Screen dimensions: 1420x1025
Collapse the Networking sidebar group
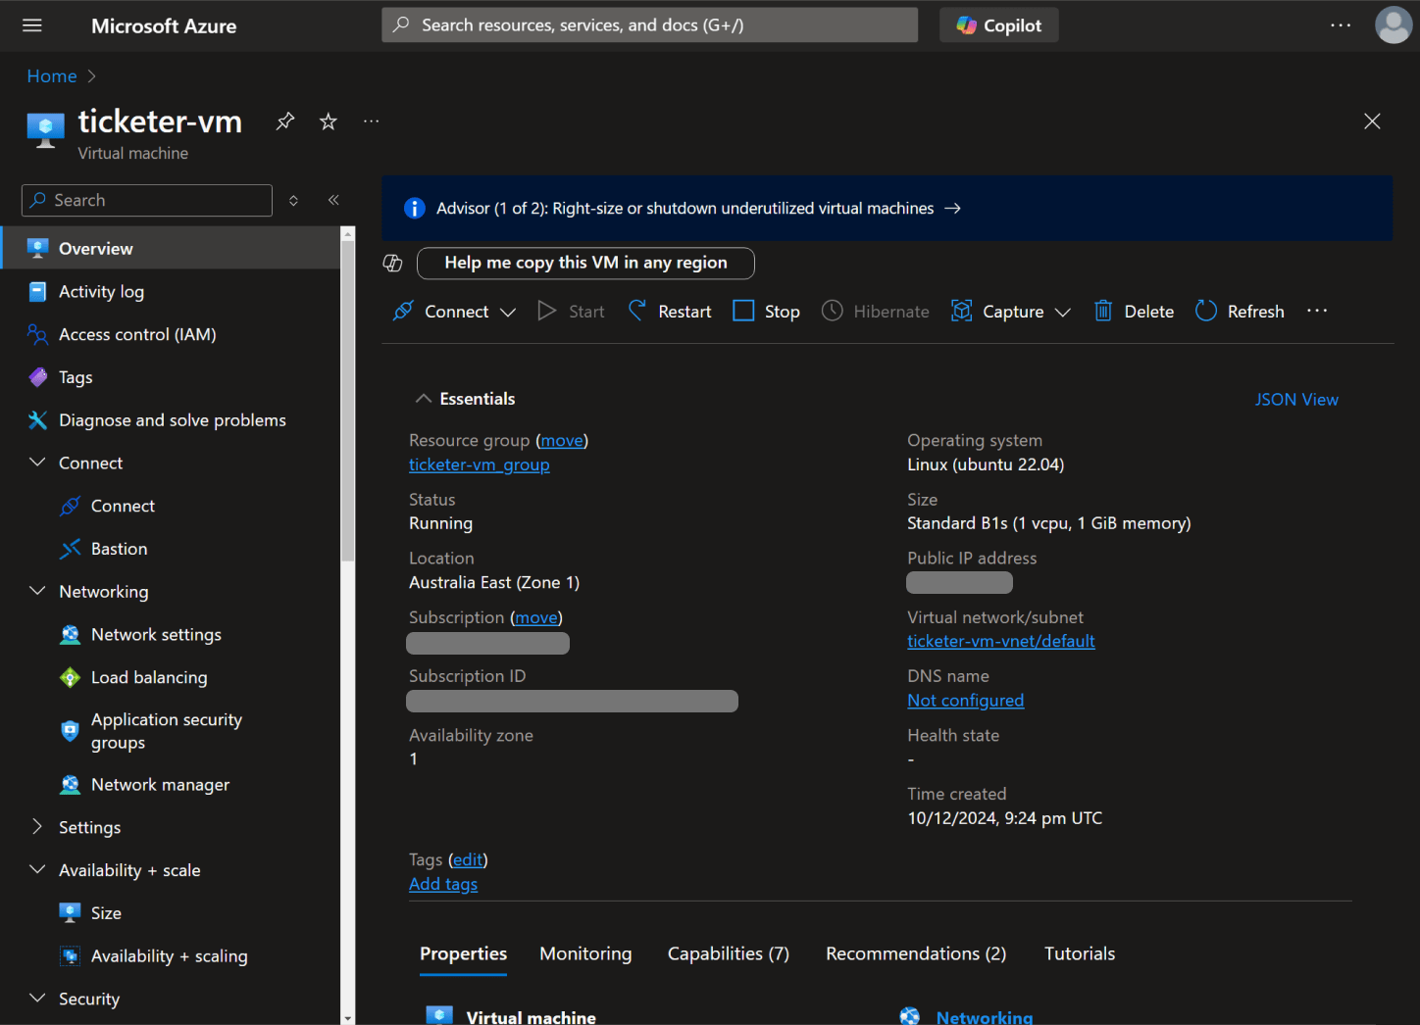point(38,591)
